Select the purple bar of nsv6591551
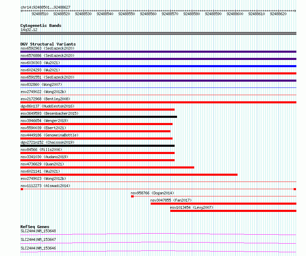The image size is (306, 256). point(158,81)
